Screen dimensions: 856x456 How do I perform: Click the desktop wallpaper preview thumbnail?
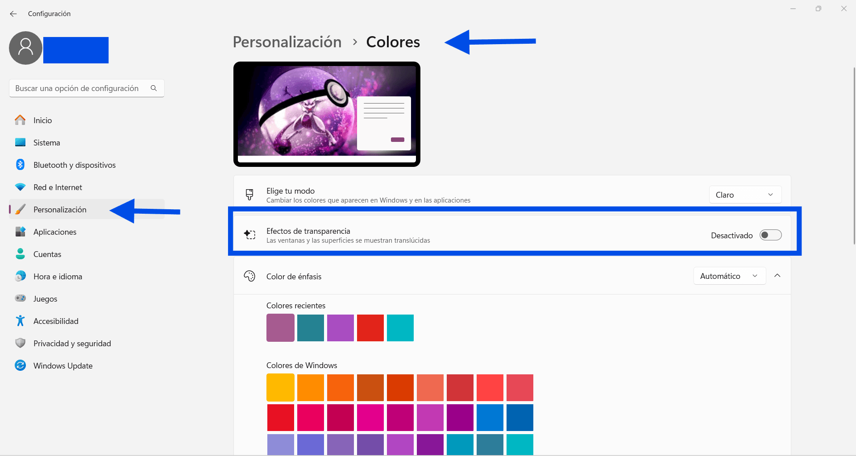coord(327,114)
